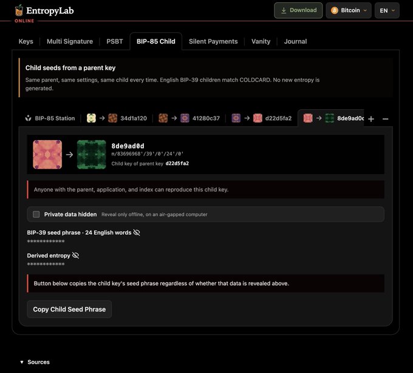This screenshot has width=413, height=373.
Task: Open the Journal tab
Action: (x=295, y=41)
